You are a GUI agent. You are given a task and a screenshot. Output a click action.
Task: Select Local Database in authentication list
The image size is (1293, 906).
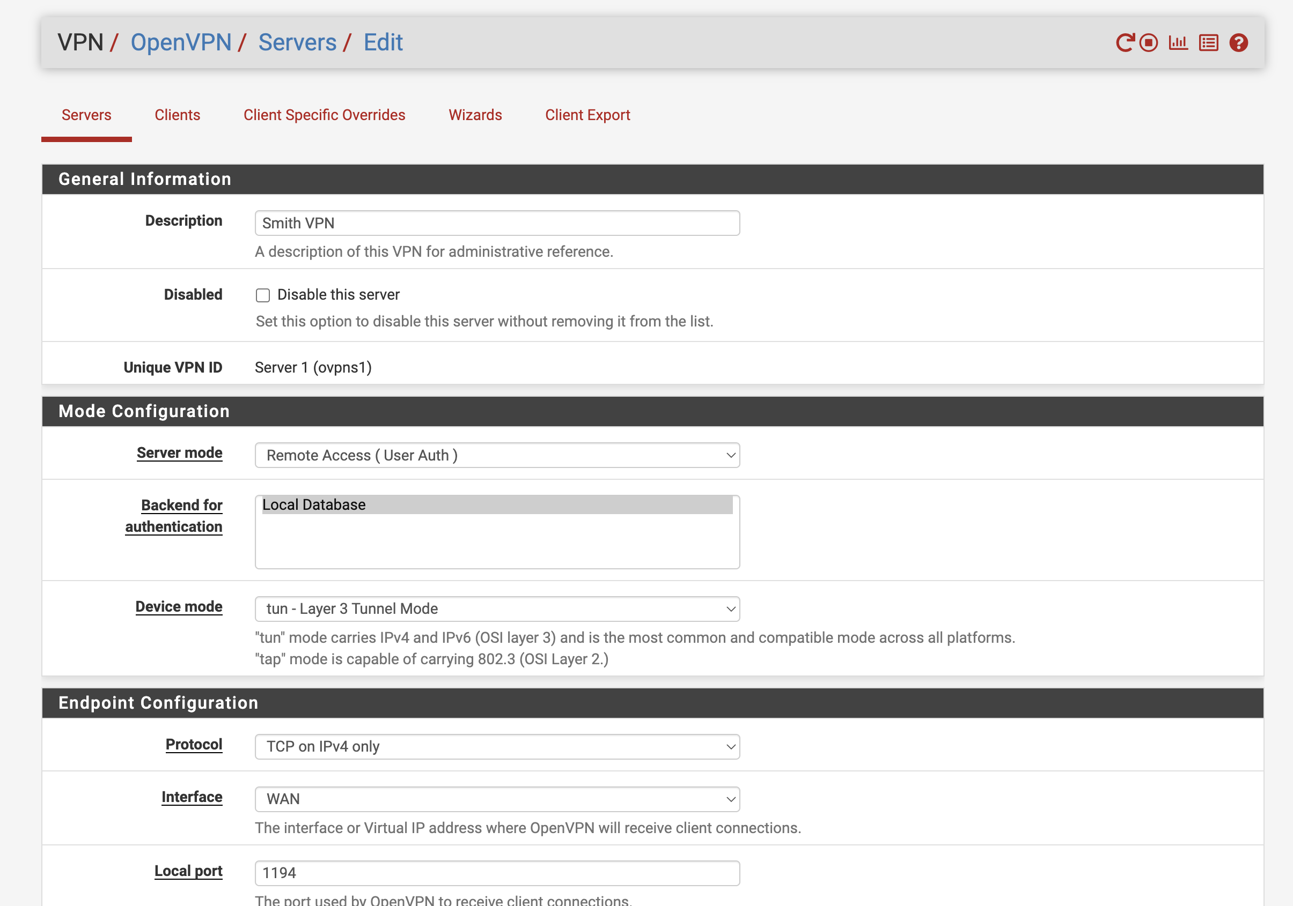(497, 505)
